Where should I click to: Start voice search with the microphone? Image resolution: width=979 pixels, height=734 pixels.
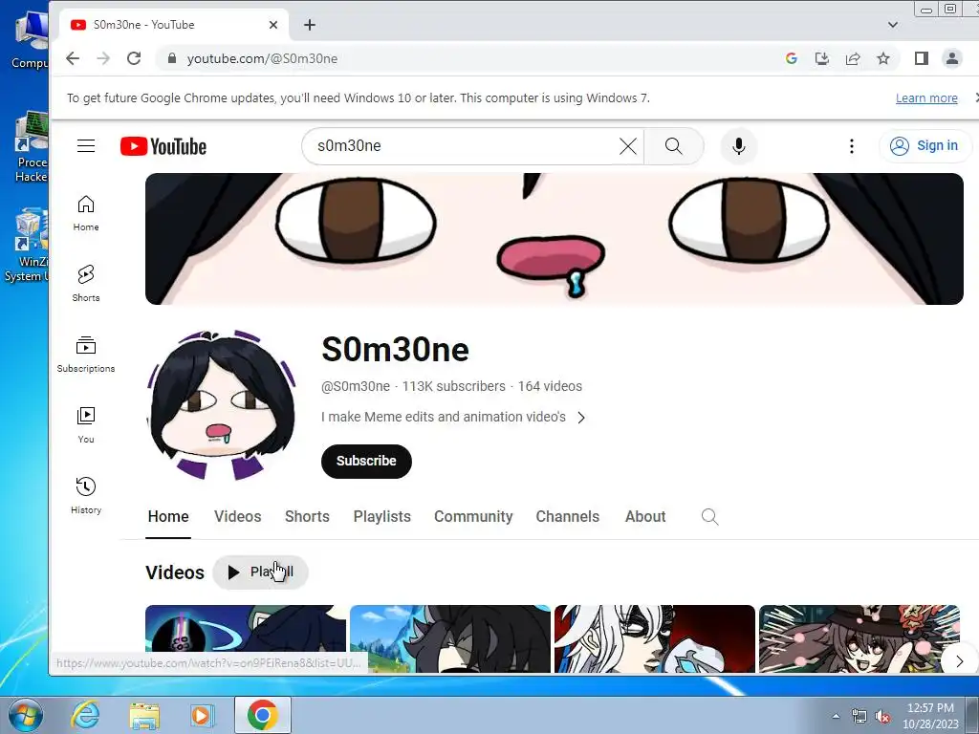[x=739, y=146]
